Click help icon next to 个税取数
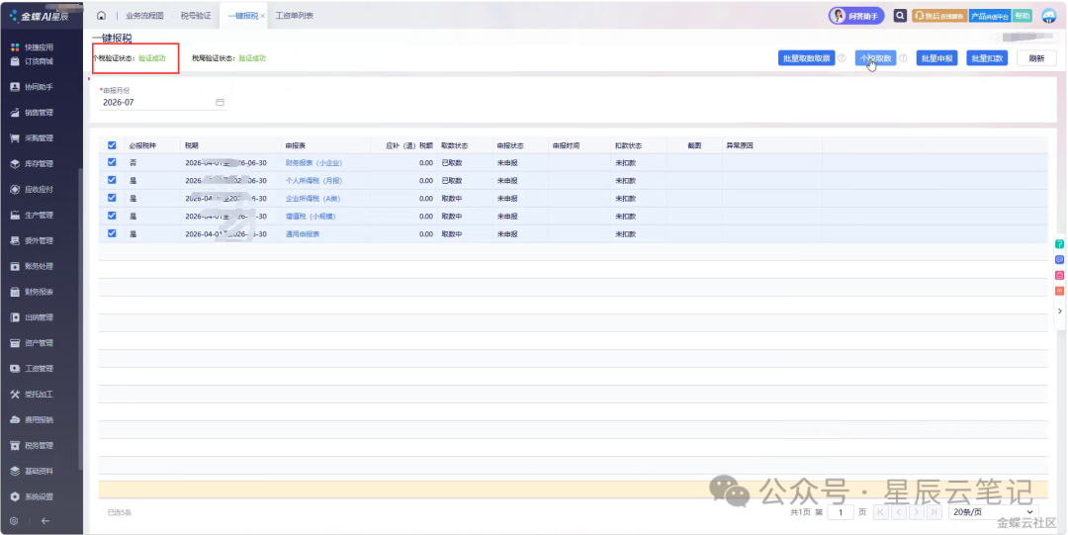Screen dimensions: 1068x535 (x=903, y=58)
